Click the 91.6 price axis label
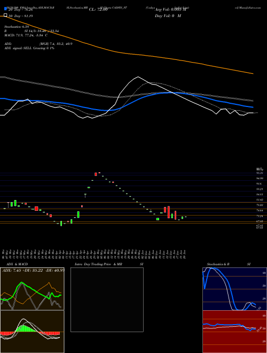Image resolution: width=267 pixels, height=353 pixels. pos(259,183)
